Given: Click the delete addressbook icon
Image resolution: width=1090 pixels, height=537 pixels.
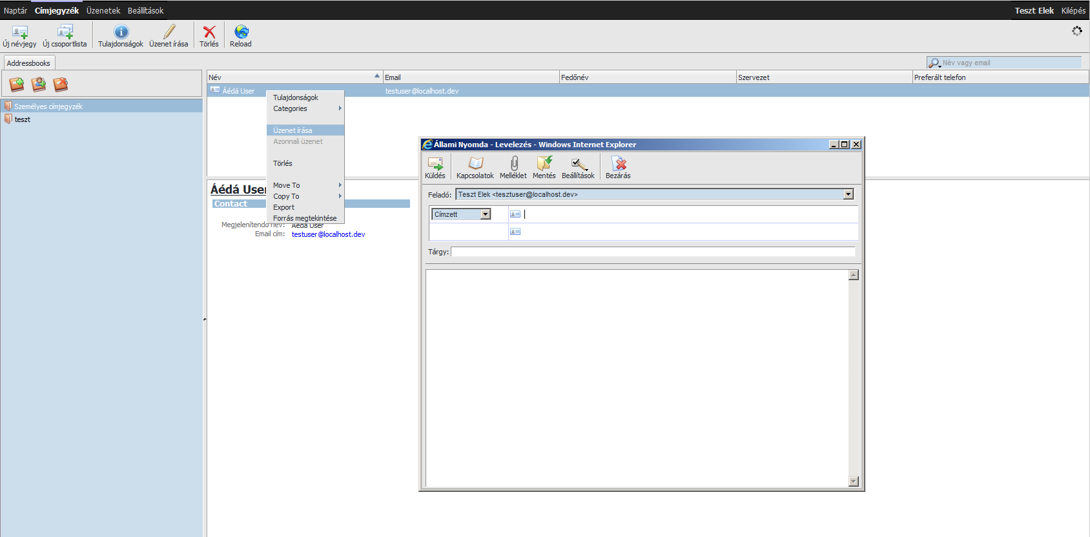Looking at the screenshot, I should [x=60, y=85].
